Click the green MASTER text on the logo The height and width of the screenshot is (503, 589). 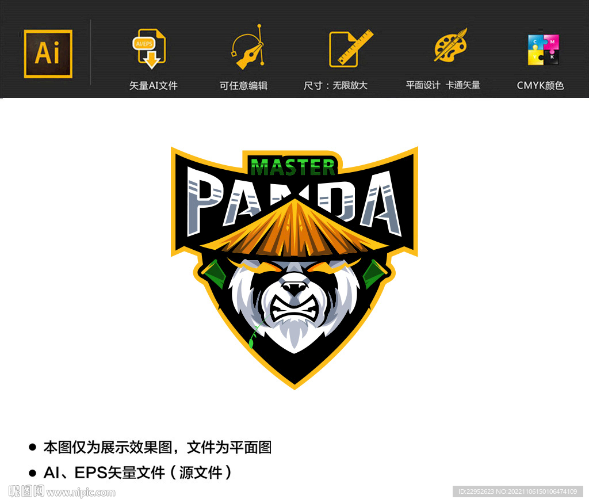292,167
